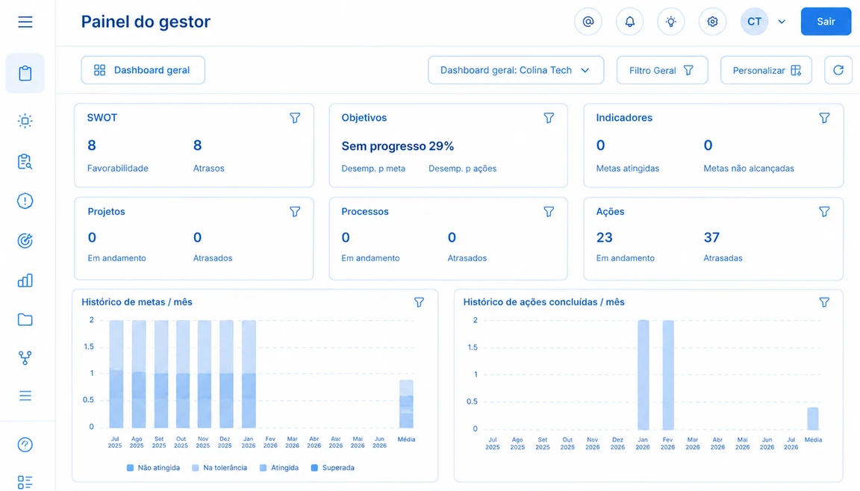Click the Média bar in ações concluídas chart
Screen dimensions: 860x491
(x=813, y=418)
